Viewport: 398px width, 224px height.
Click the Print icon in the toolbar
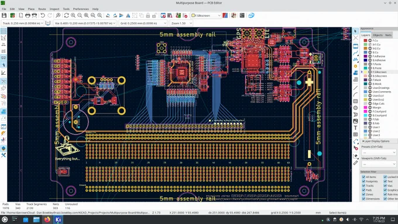pos(28,15)
